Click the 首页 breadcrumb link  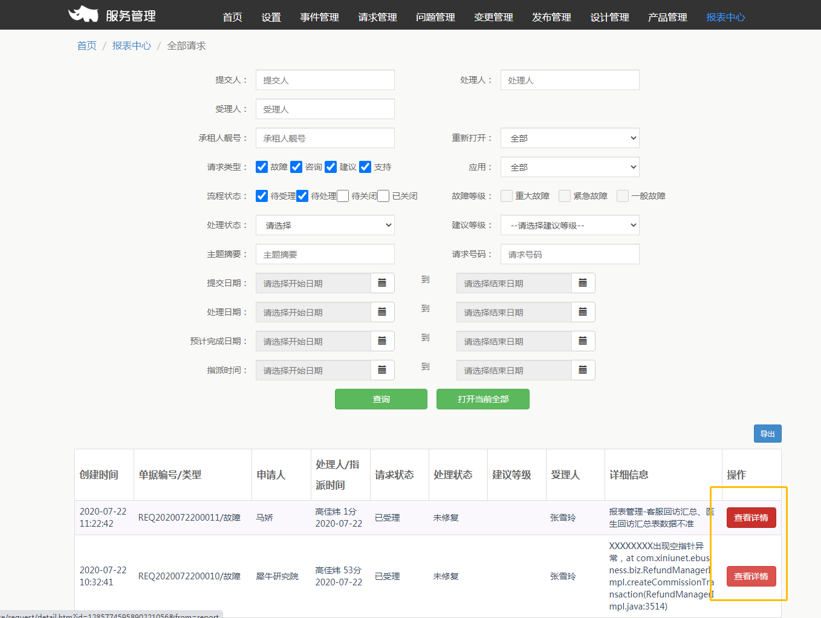[86, 45]
